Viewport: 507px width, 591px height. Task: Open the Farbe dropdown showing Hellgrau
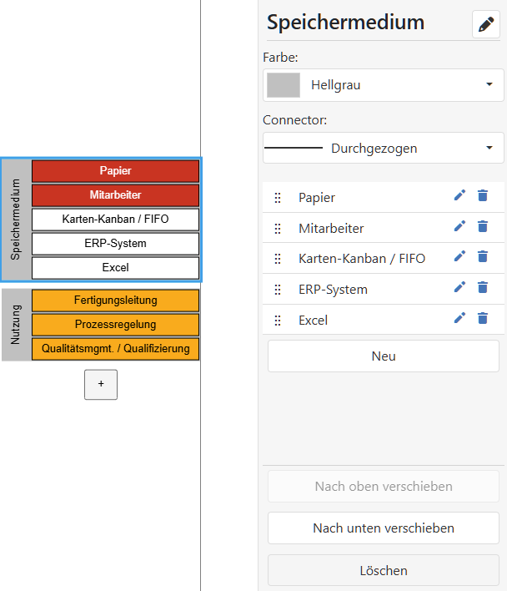tap(383, 85)
